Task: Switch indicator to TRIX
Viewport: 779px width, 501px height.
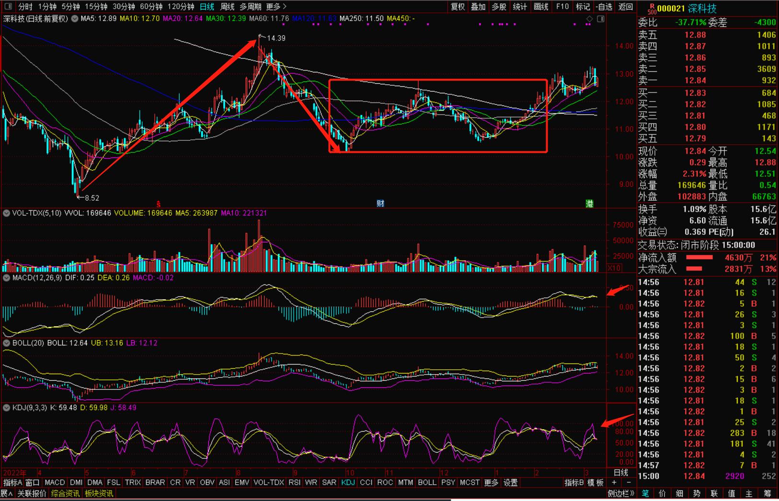Action: [133, 483]
